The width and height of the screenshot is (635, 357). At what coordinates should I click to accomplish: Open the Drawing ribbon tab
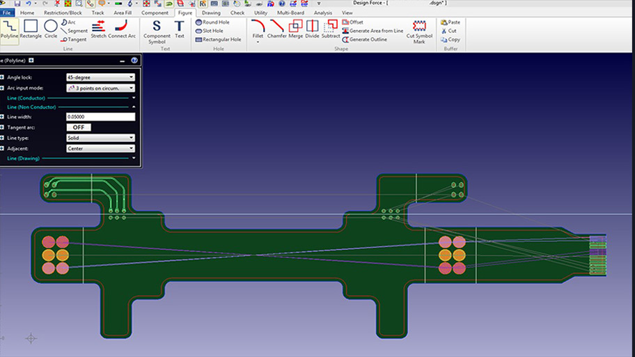pyautogui.click(x=211, y=13)
